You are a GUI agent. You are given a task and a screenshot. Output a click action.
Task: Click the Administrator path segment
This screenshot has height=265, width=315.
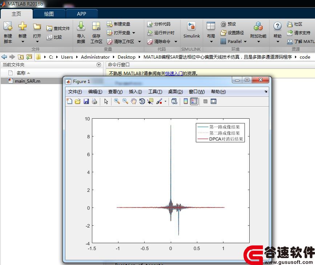[95, 57]
